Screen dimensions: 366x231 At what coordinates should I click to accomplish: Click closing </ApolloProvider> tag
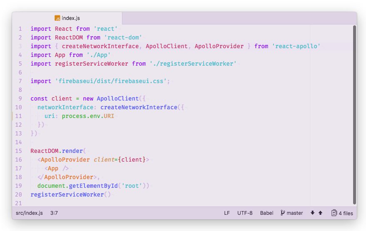click(x=67, y=177)
